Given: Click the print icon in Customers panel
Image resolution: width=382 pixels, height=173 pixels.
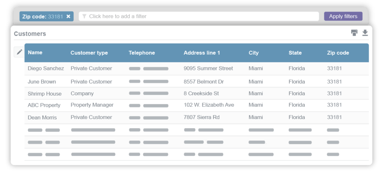Looking at the screenshot, I should click(x=354, y=33).
